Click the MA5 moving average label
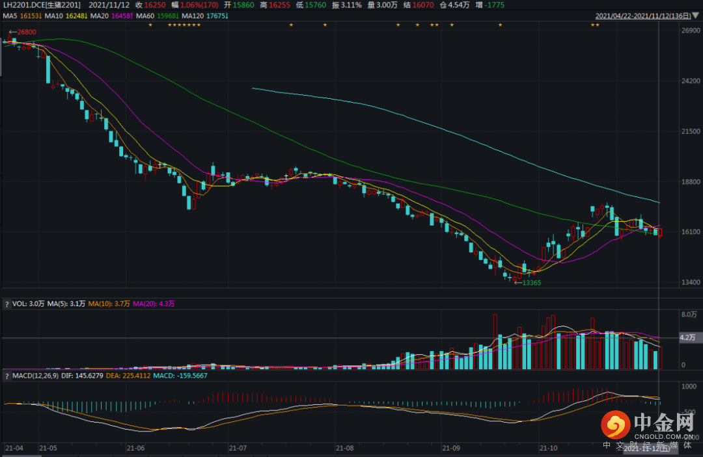The width and height of the screenshot is (703, 457). click(x=21, y=15)
